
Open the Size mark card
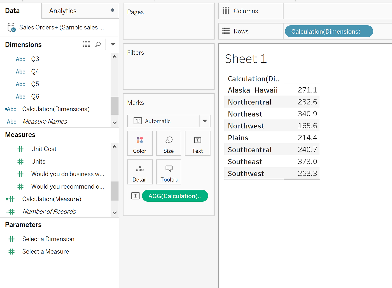pyautogui.click(x=169, y=143)
